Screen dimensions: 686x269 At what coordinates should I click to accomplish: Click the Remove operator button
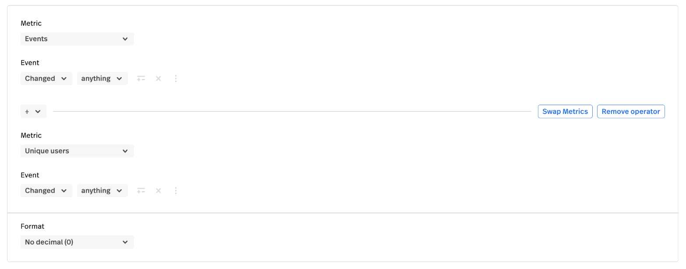631,112
